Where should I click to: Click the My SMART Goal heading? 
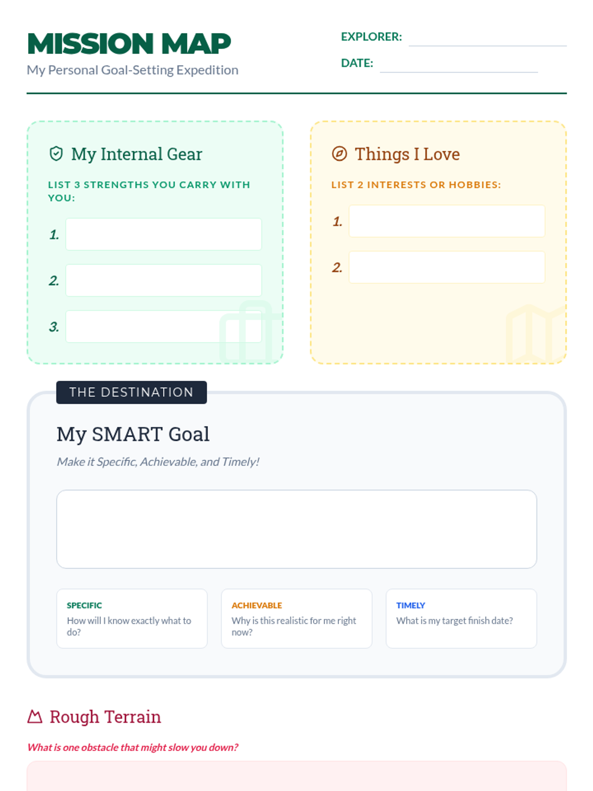point(133,434)
